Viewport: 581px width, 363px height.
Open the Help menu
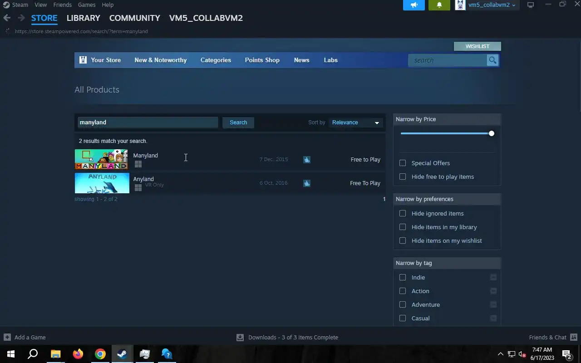(108, 5)
